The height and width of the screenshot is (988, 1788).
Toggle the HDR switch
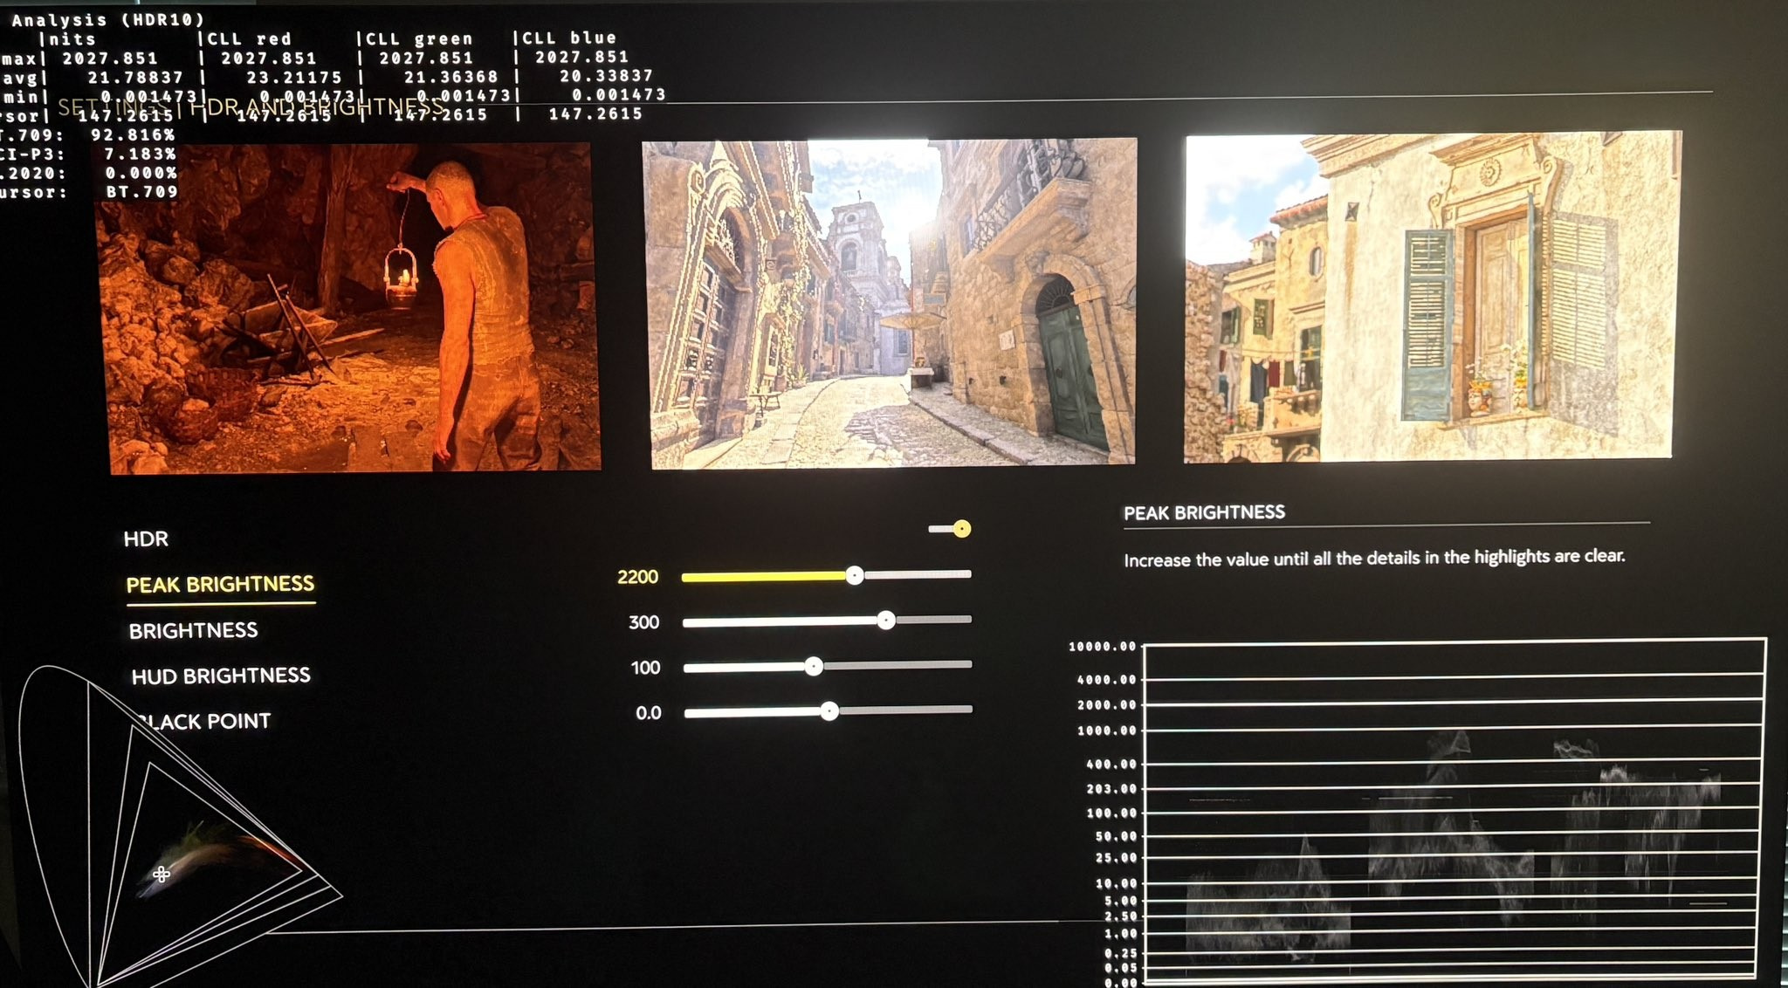point(950,529)
